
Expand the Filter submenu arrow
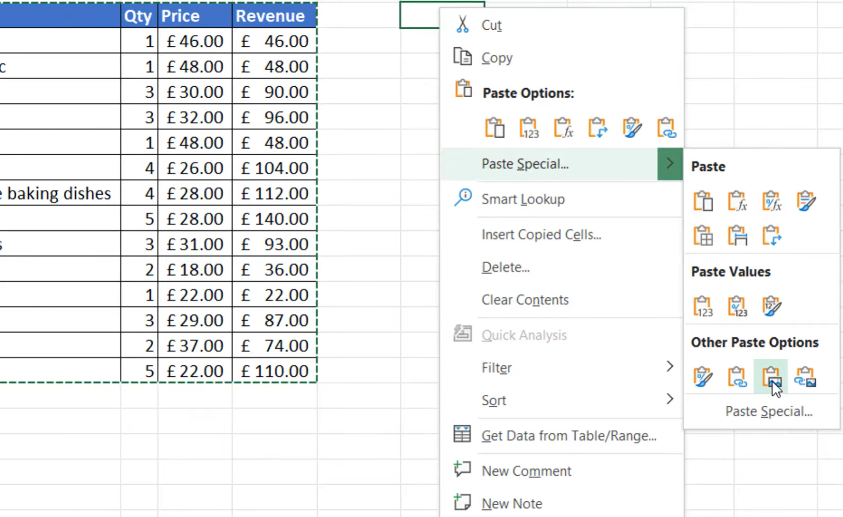670,367
